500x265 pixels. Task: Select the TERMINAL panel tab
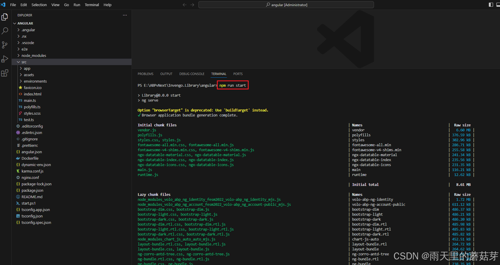tap(219, 74)
